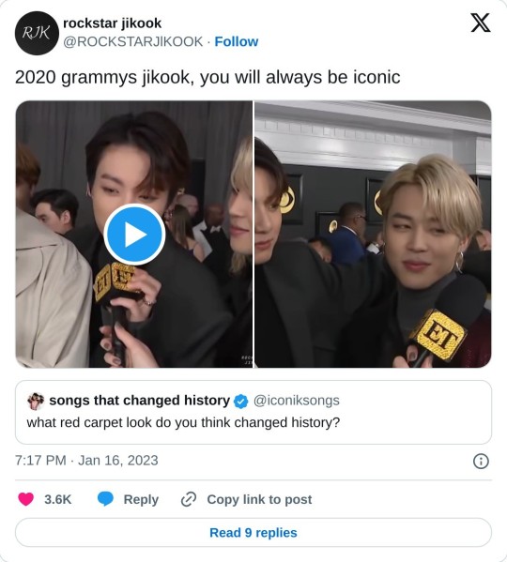Open the RJK profile avatar

[x=37, y=33]
